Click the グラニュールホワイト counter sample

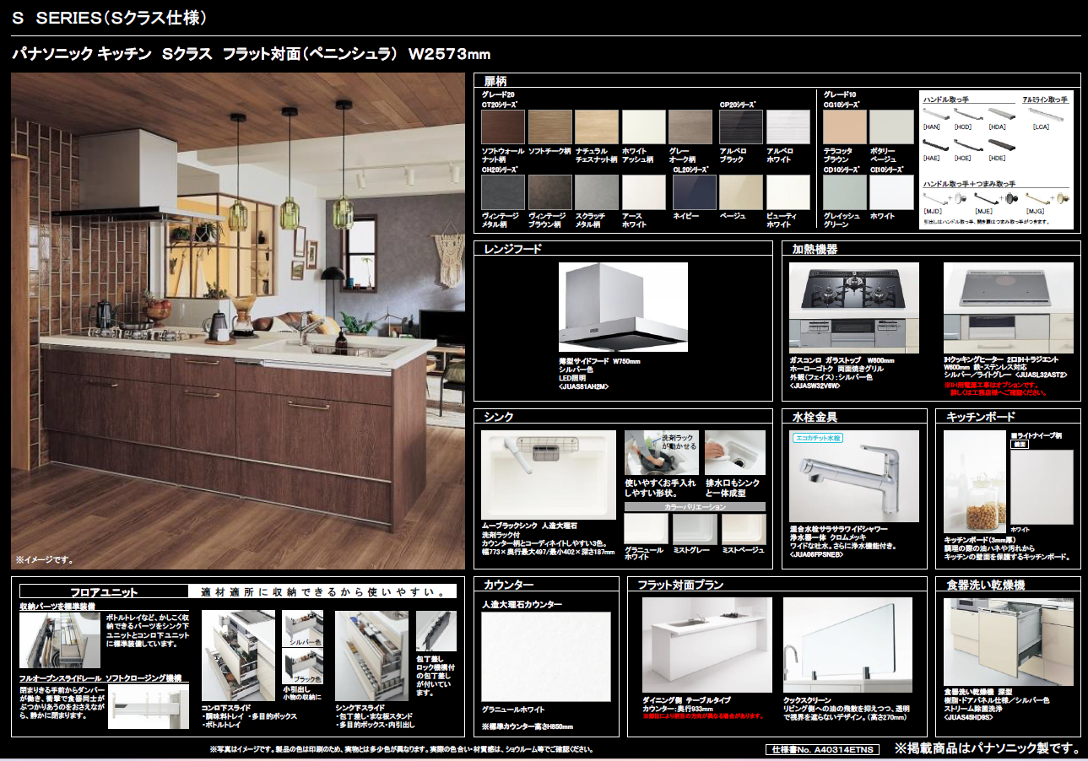coord(545,656)
